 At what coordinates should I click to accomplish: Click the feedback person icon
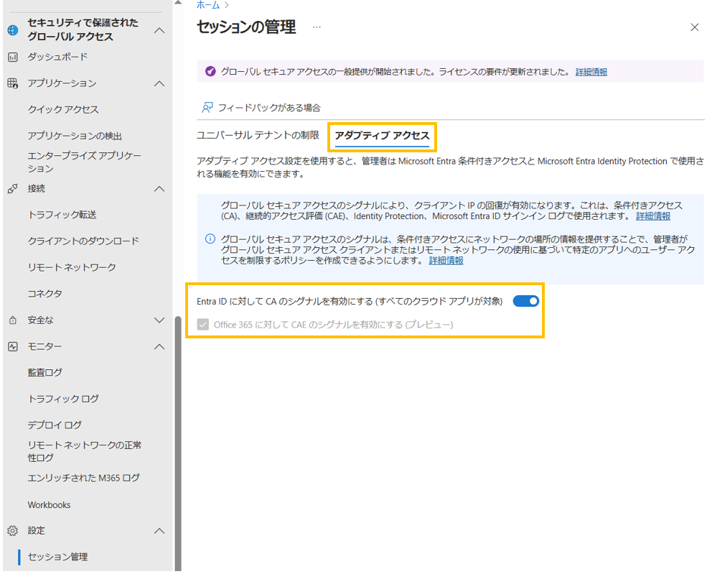click(x=207, y=107)
